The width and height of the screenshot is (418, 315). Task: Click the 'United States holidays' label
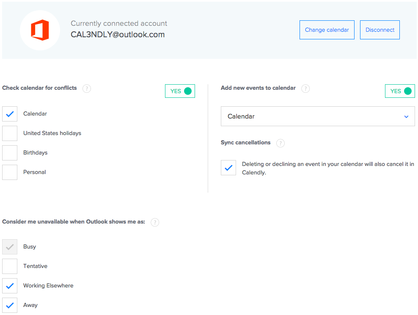52,133
